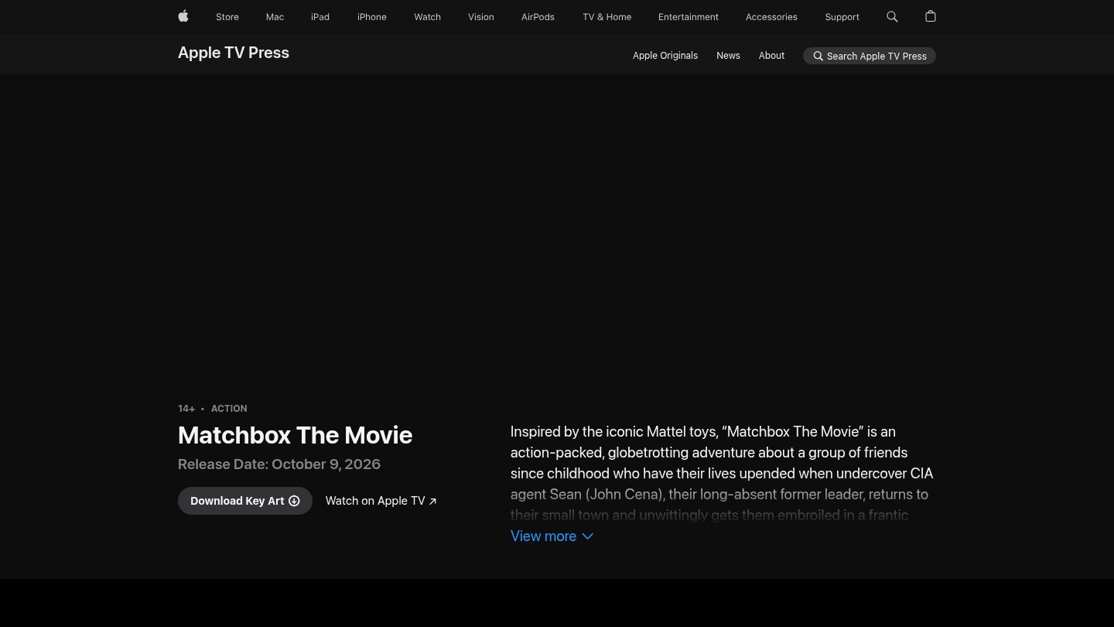
Task: Open the About page link
Action: point(771,56)
